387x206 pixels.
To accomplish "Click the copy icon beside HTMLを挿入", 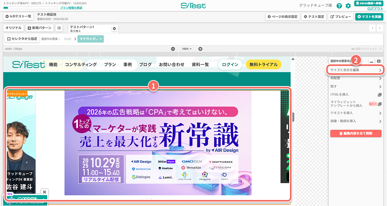I will 380,95.
